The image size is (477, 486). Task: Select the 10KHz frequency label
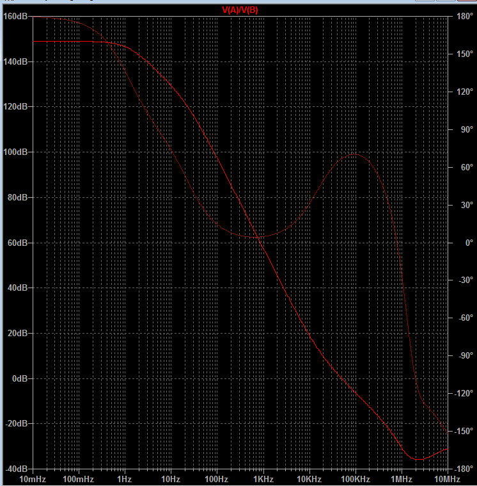pos(309,479)
